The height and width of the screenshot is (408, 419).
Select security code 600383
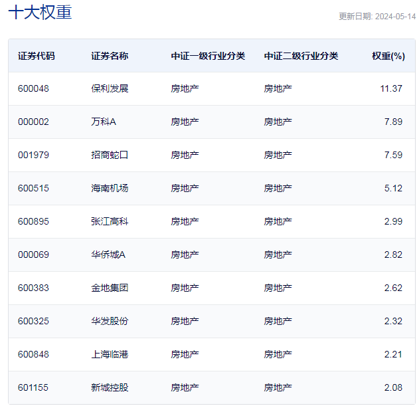pyautogui.click(x=33, y=288)
